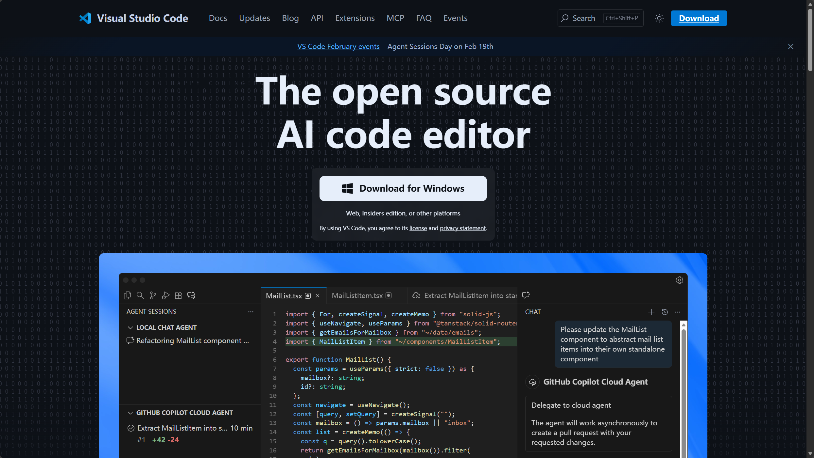Image resolution: width=814 pixels, height=458 pixels.
Task: Open the Source Control branch icon
Action: (x=153, y=295)
